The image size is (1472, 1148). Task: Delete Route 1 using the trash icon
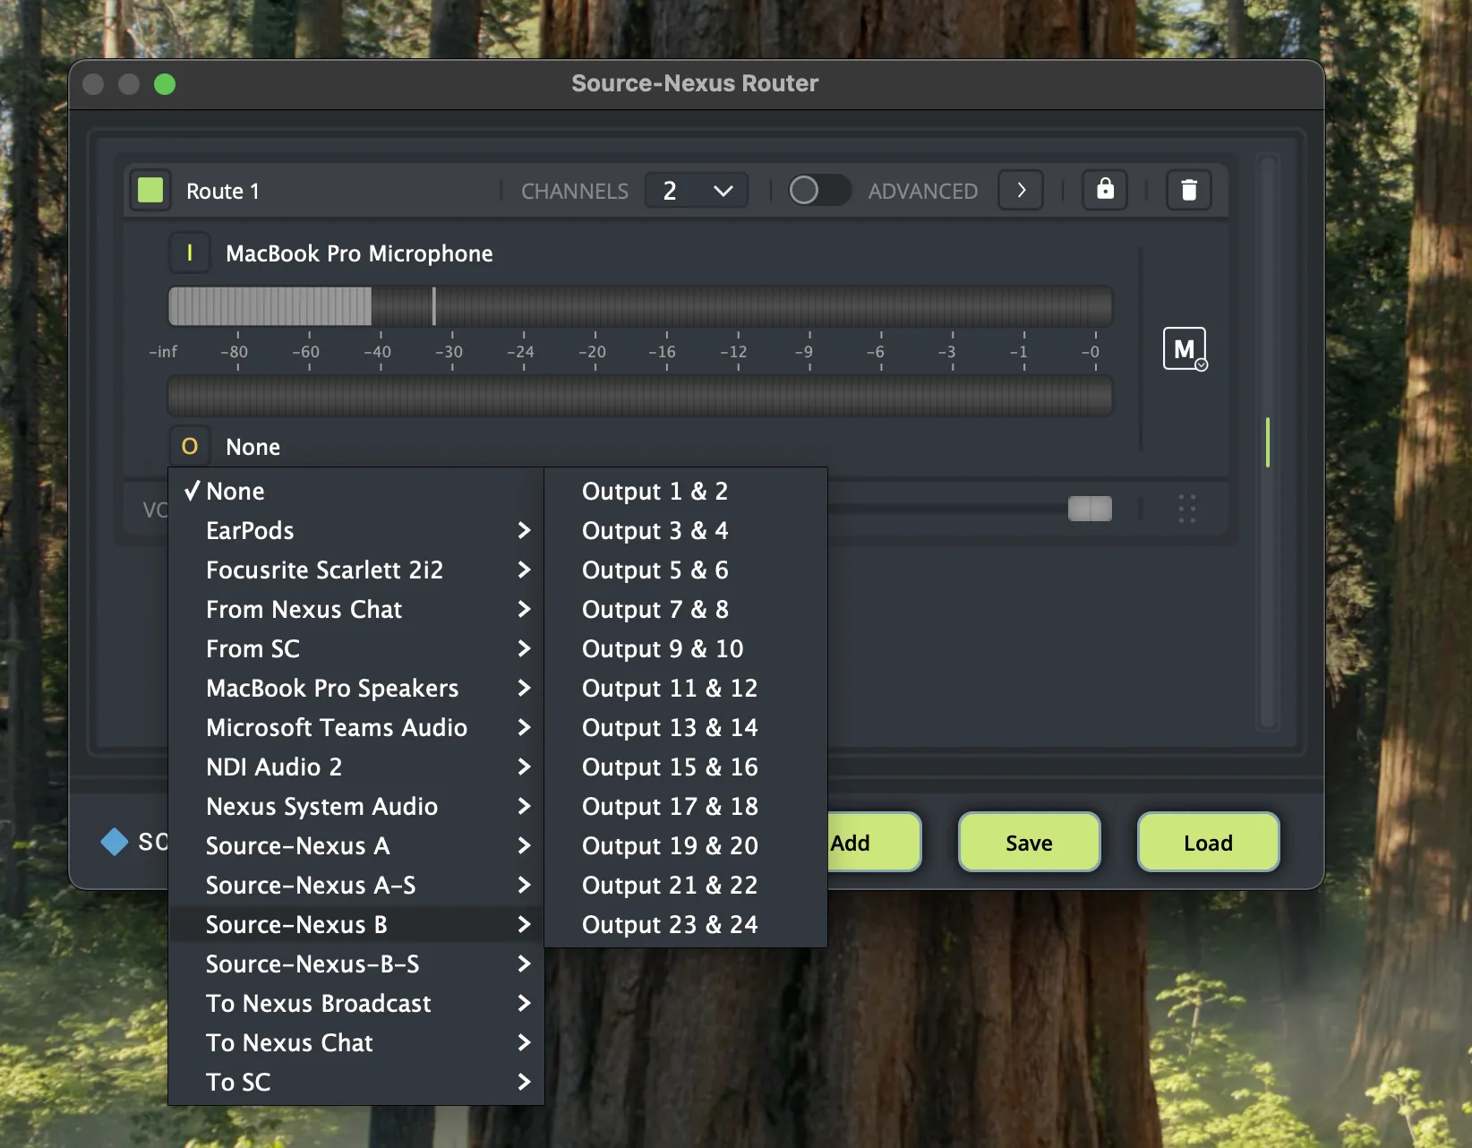pos(1188,190)
